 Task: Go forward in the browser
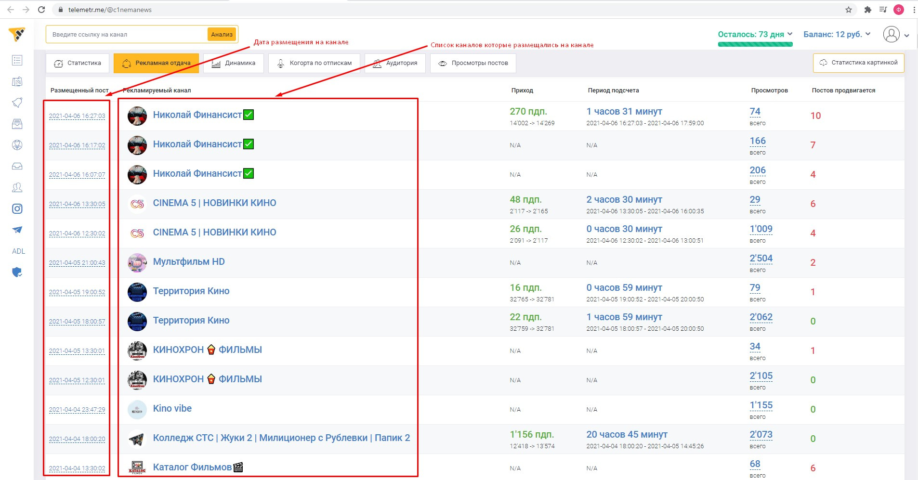coord(26,10)
